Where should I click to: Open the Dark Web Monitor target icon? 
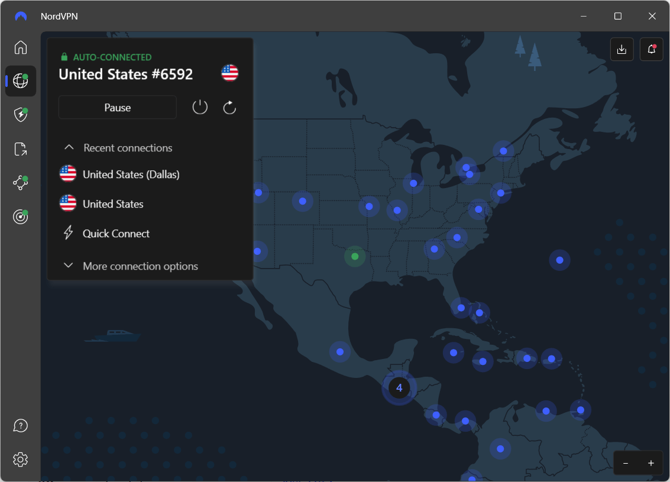pyautogui.click(x=21, y=216)
